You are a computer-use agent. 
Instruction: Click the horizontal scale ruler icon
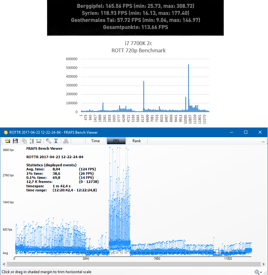(39, 141)
